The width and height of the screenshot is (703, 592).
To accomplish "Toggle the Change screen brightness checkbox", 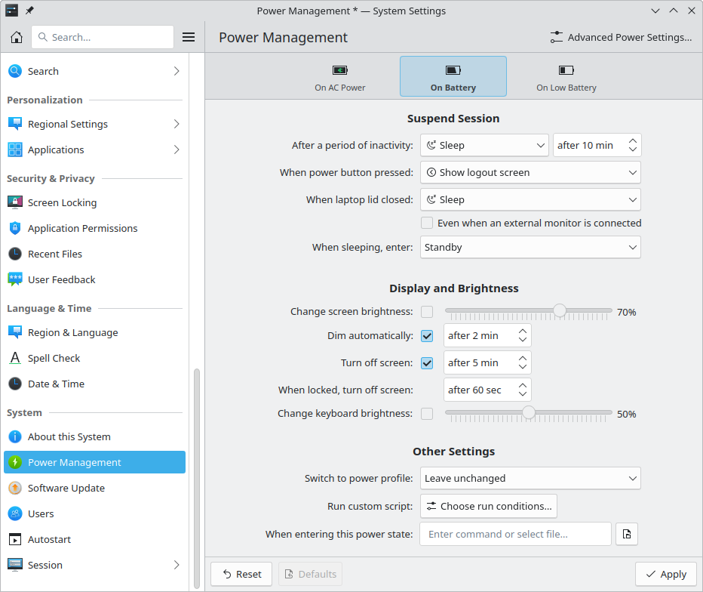I will click(x=427, y=311).
